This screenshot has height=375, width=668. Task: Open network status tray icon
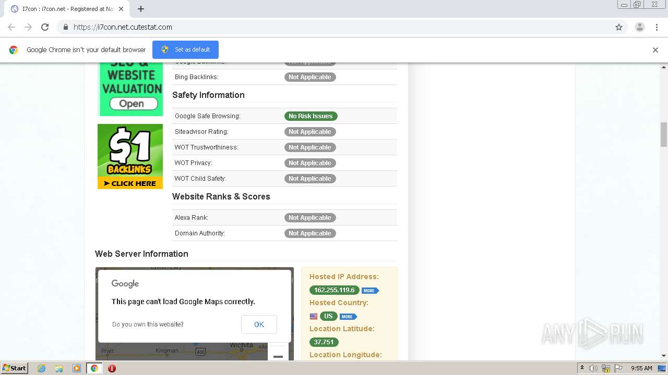tap(605, 368)
